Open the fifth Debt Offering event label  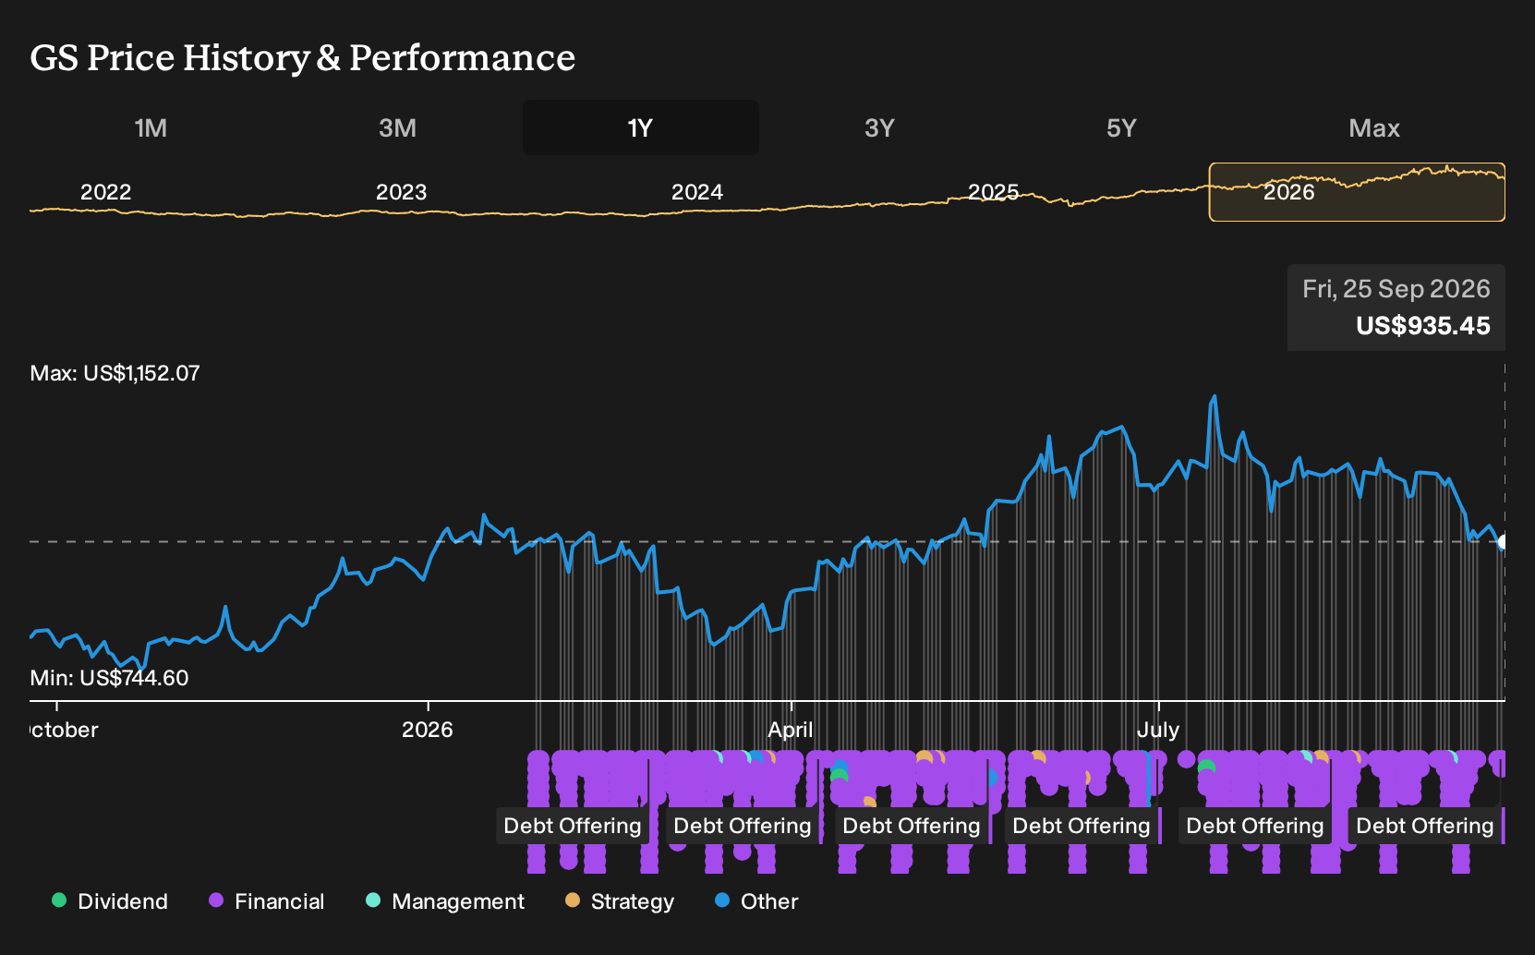[1255, 826]
